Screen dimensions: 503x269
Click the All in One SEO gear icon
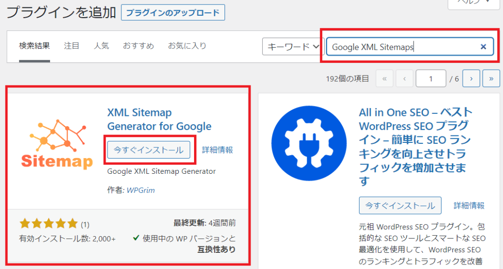coord(309,143)
